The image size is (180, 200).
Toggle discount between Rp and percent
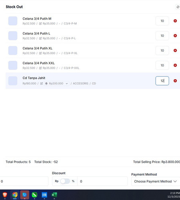[x=65, y=181]
